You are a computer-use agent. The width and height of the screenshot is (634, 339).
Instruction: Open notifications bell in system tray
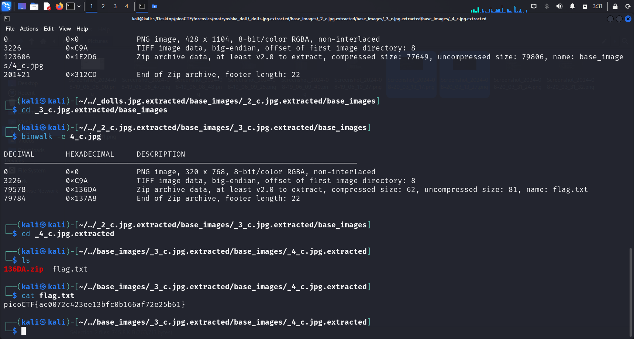coord(572,6)
